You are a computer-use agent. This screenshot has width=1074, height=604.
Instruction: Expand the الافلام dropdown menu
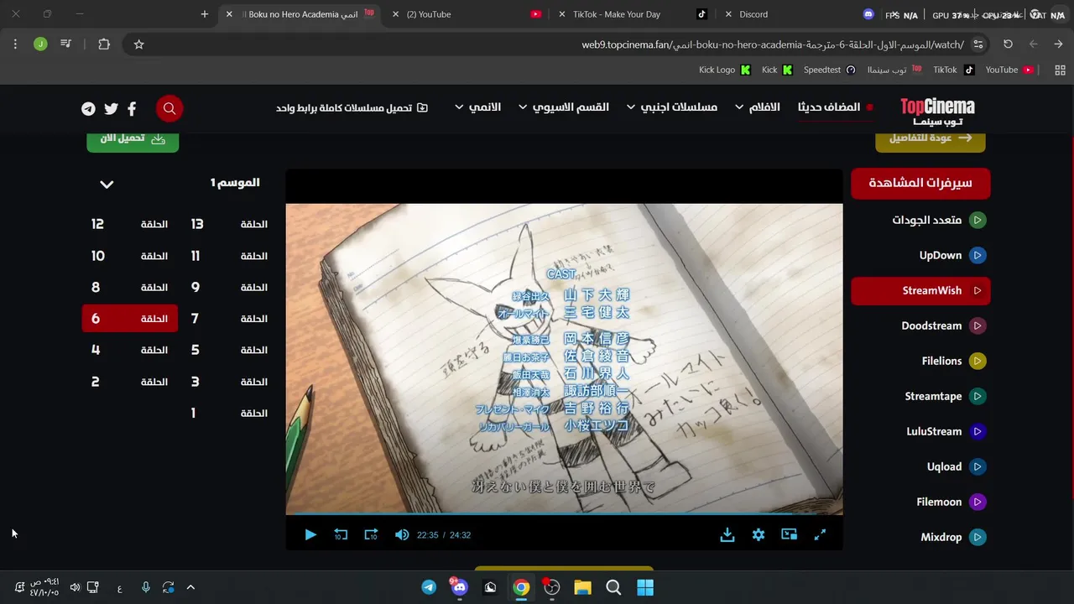(x=757, y=107)
